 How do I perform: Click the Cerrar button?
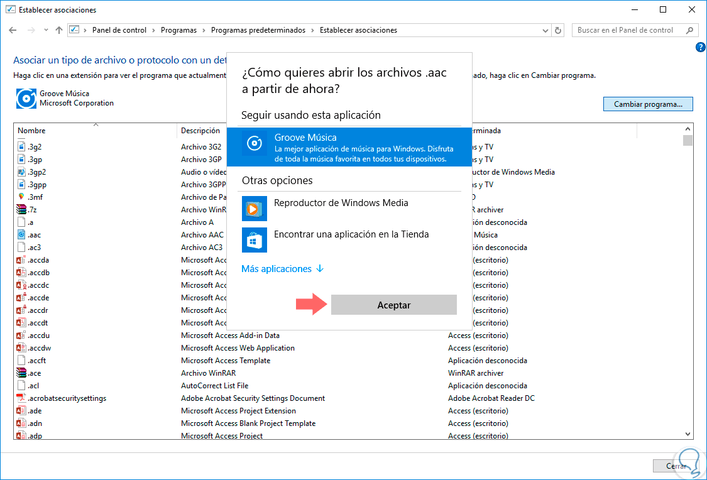coord(676,466)
